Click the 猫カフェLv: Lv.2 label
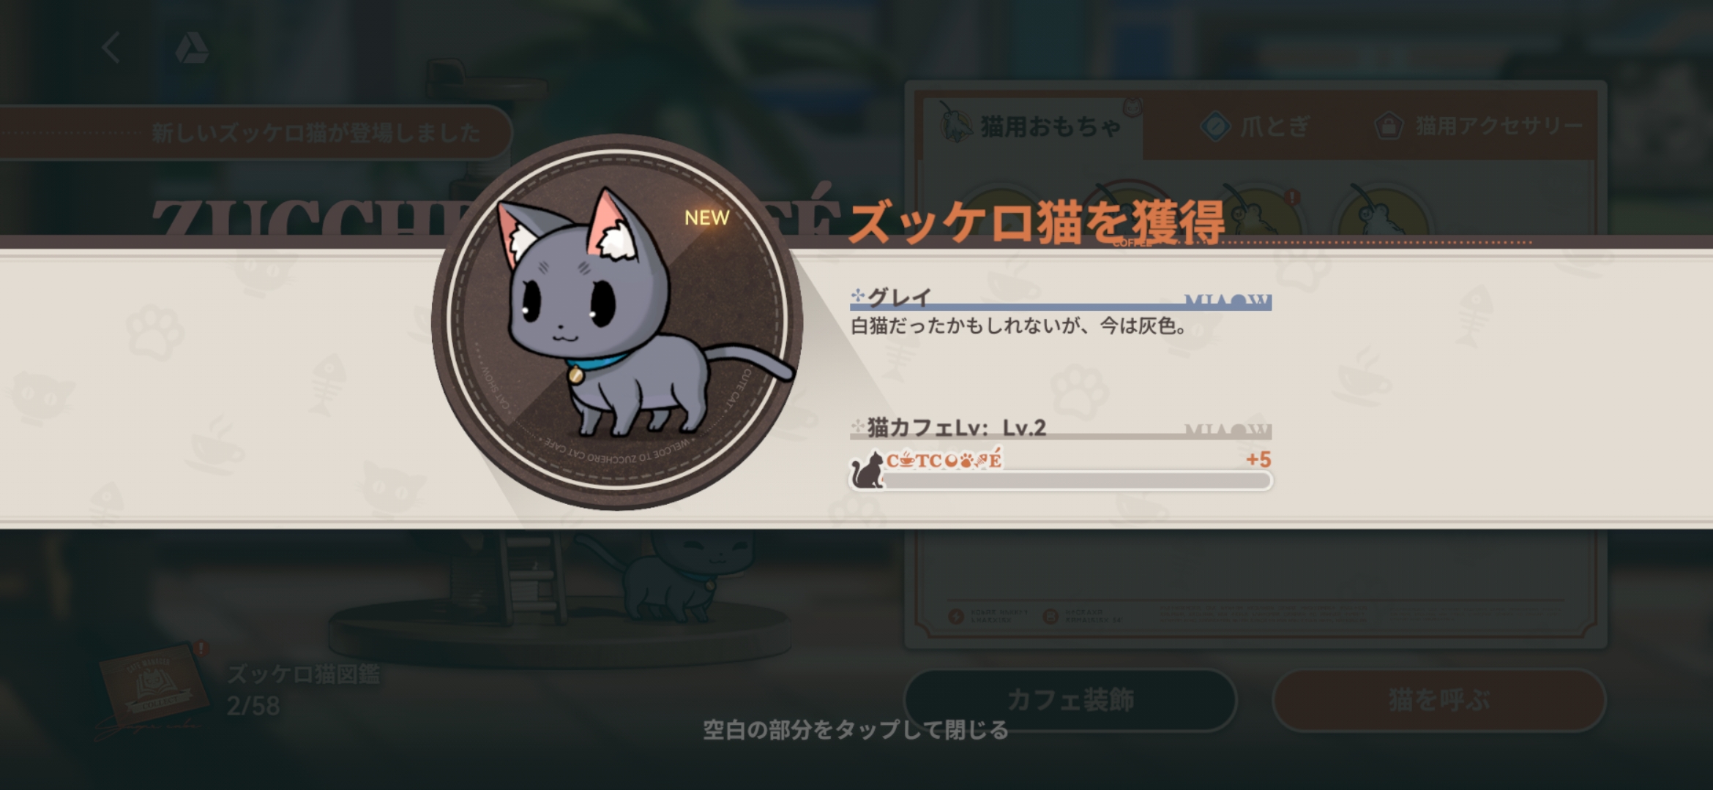 click(x=956, y=428)
